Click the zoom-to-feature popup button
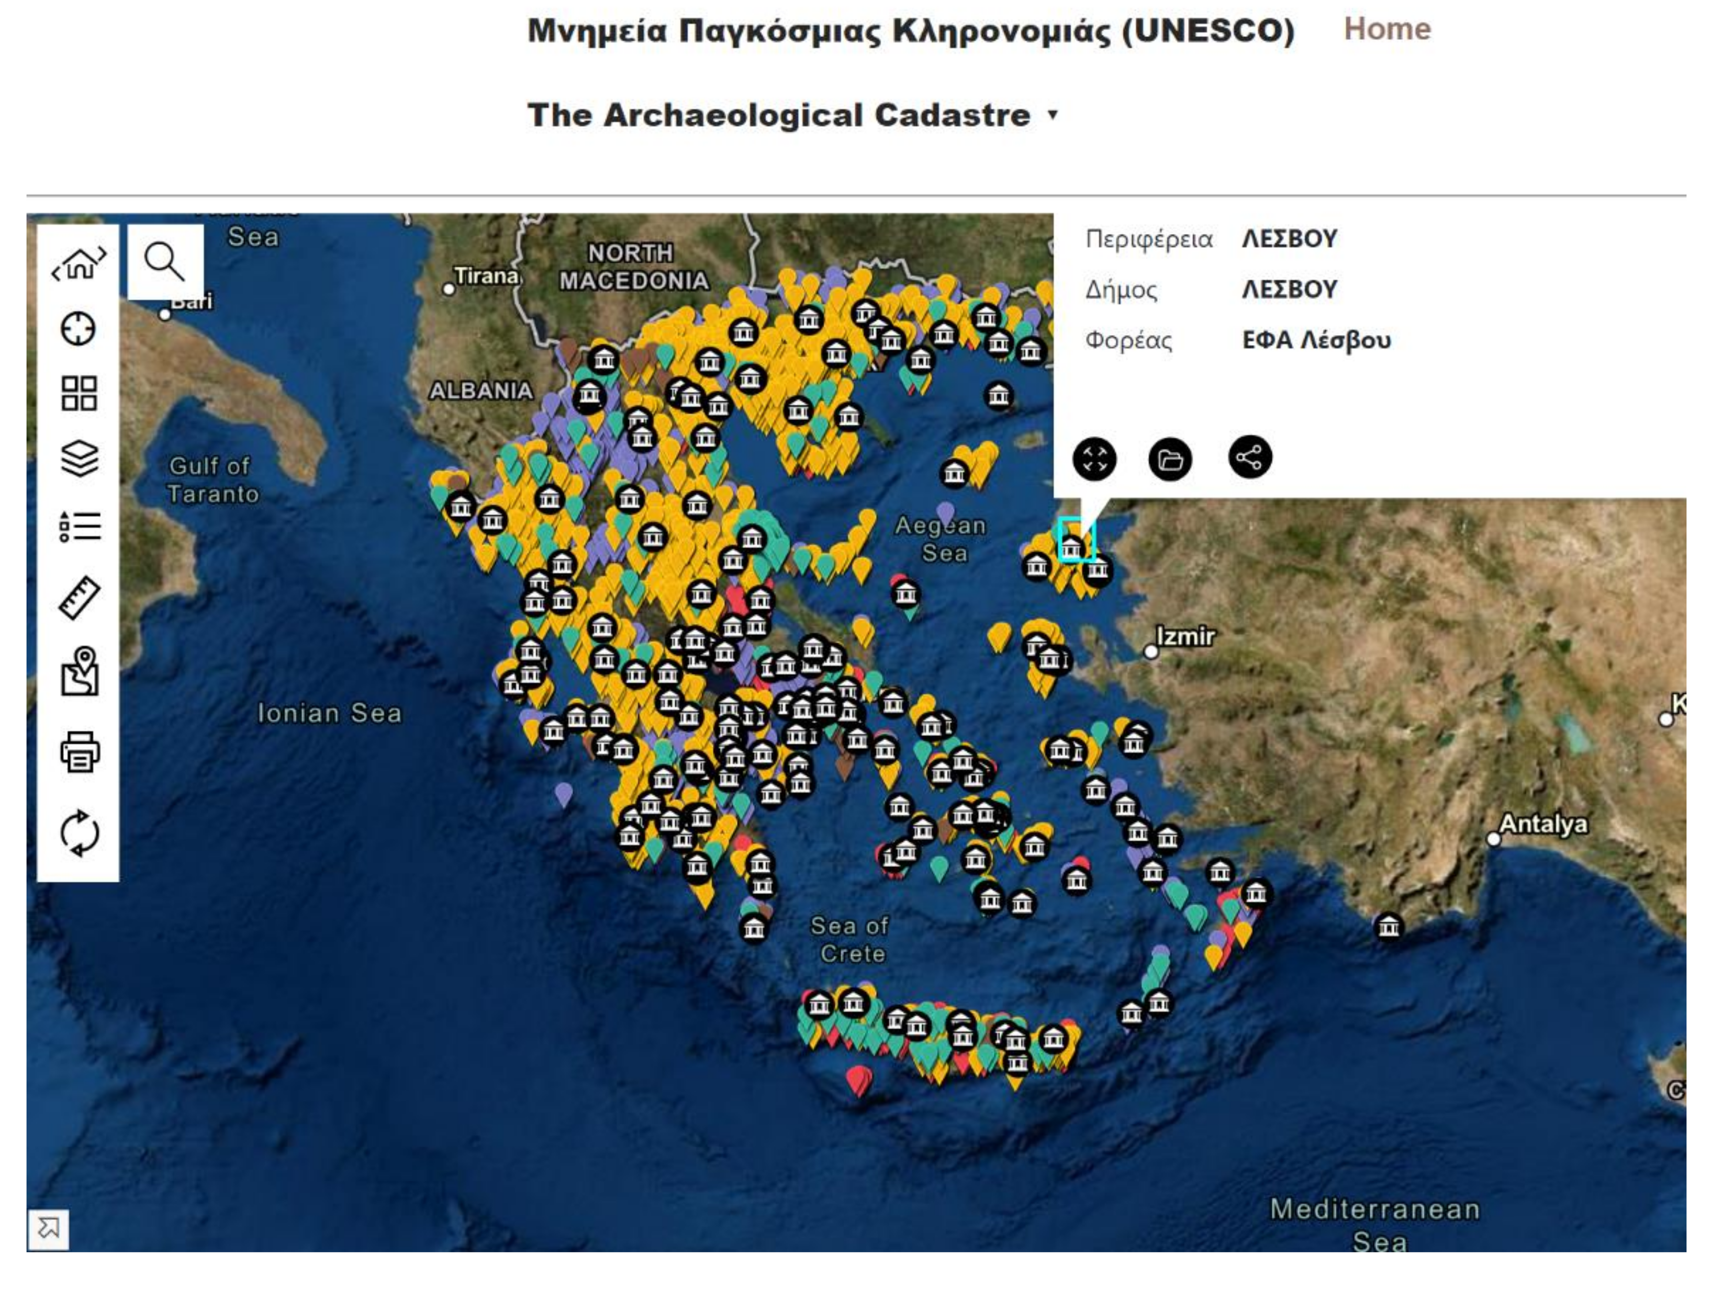The height and width of the screenshot is (1290, 1723). [1093, 459]
